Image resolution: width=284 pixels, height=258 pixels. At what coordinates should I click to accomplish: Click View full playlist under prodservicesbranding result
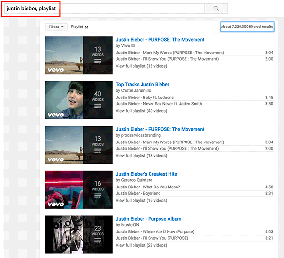pyautogui.click(x=141, y=156)
